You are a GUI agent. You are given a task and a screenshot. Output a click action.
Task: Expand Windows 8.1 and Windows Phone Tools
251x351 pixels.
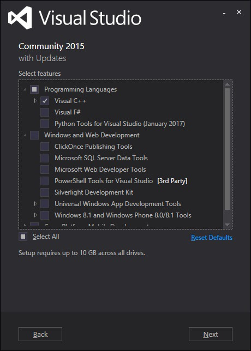click(35, 215)
